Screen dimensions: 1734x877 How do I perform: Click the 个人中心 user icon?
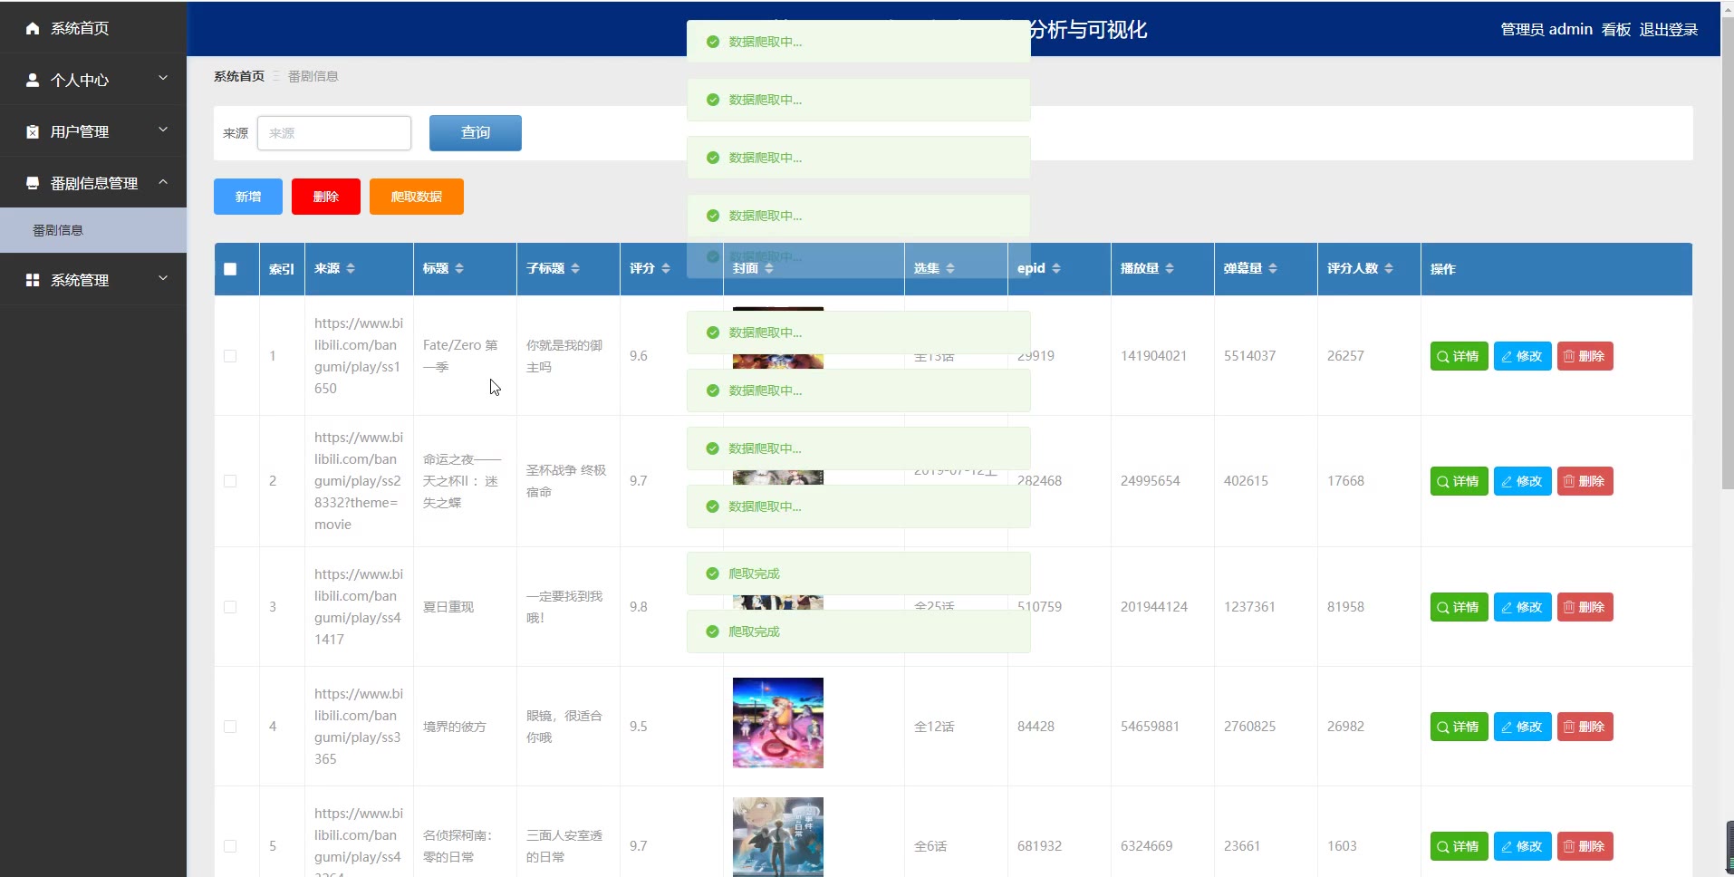[33, 80]
